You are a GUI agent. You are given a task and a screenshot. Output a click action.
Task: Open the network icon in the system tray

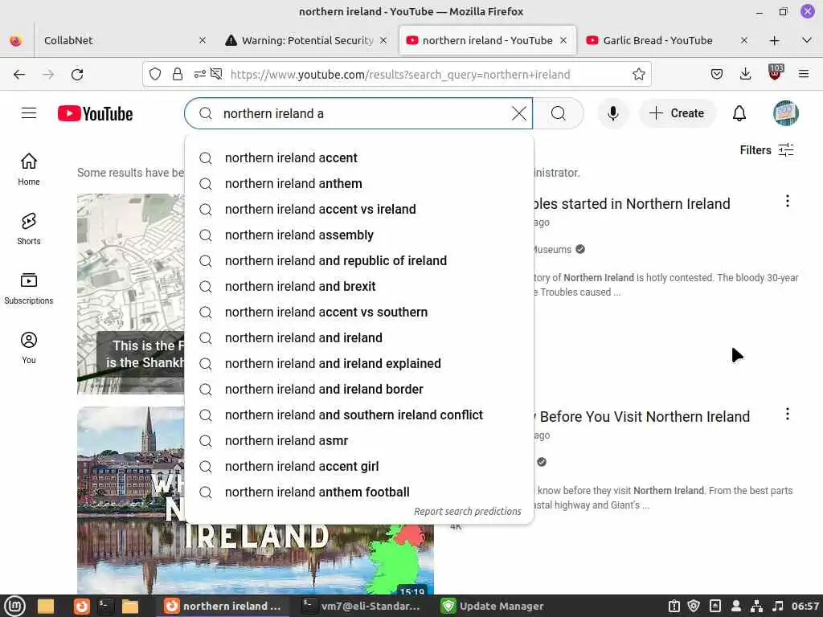point(757,606)
